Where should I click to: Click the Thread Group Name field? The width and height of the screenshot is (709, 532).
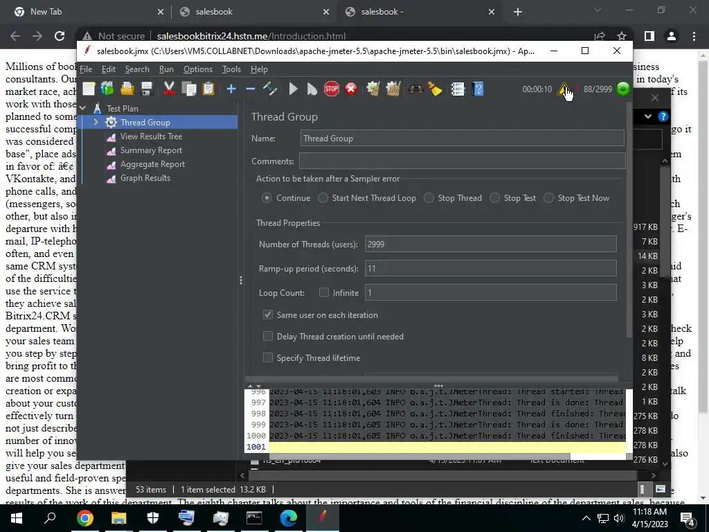[x=462, y=139]
